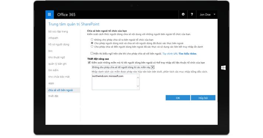Select radio allowing liên kết truy nhập ẩn danh
Image resolution: width=263 pixels, height=138 pixels.
(x=92, y=46)
